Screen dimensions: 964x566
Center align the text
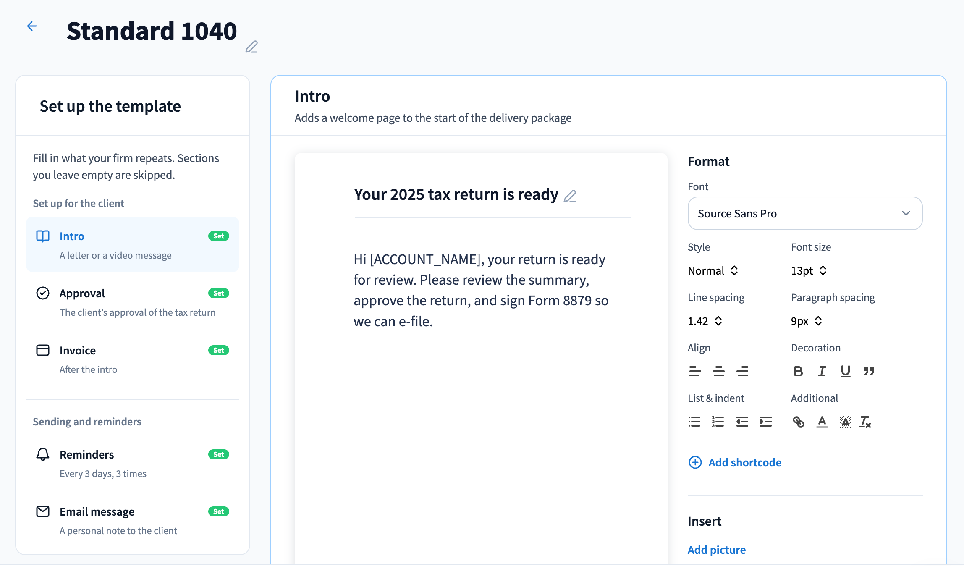718,371
